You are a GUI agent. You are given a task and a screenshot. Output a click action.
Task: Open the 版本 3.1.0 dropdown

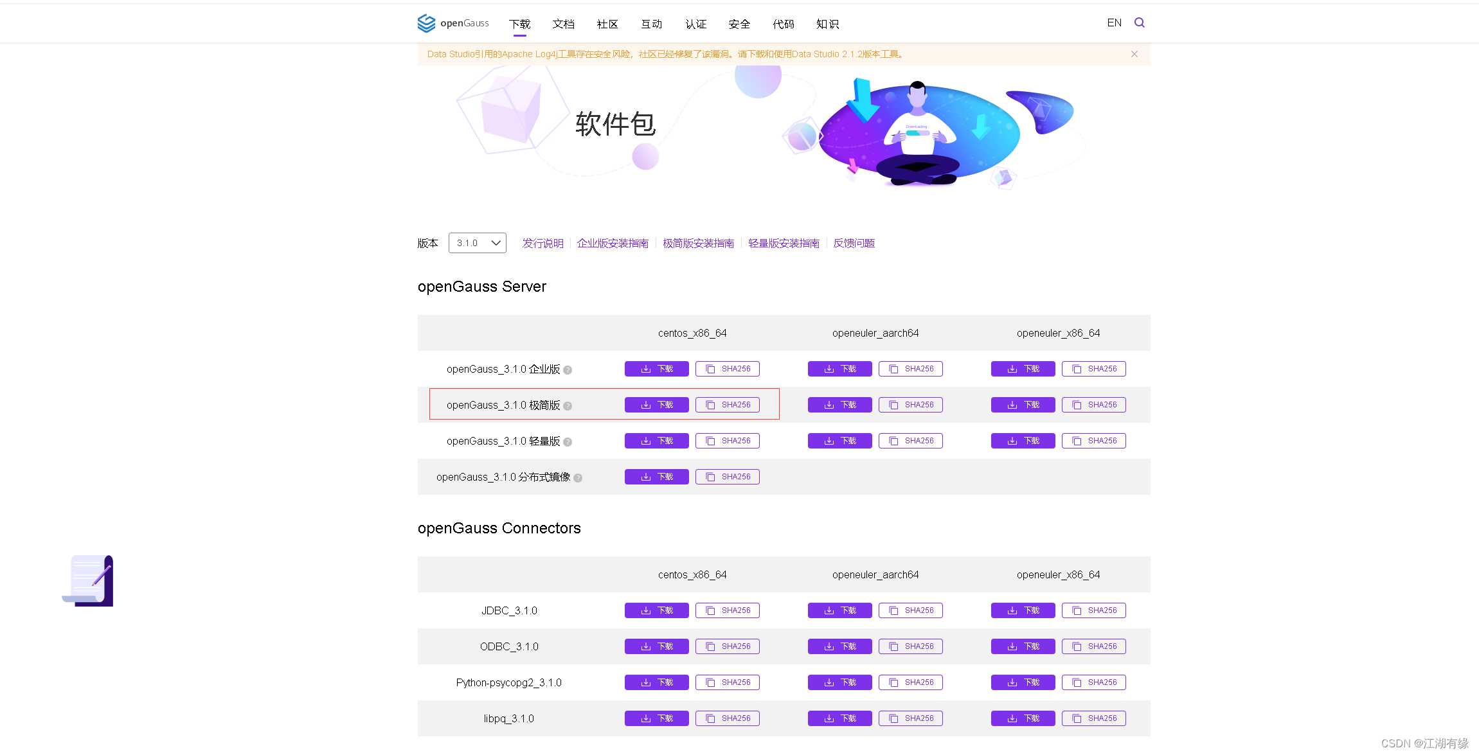476,243
